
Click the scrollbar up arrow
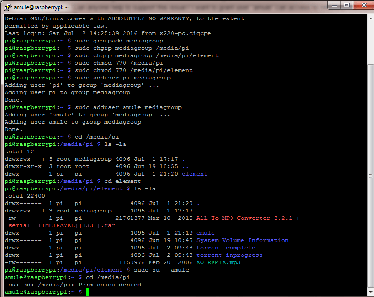370,18
